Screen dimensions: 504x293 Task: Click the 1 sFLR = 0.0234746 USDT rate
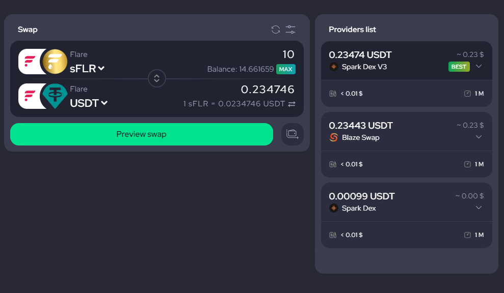pyautogui.click(x=234, y=104)
